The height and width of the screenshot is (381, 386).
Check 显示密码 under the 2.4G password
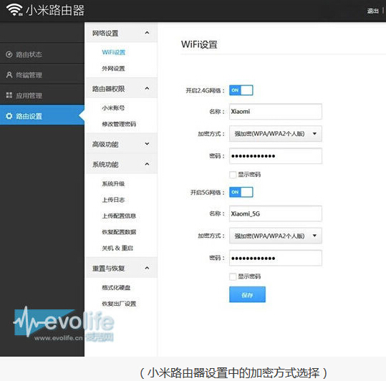pos(233,175)
